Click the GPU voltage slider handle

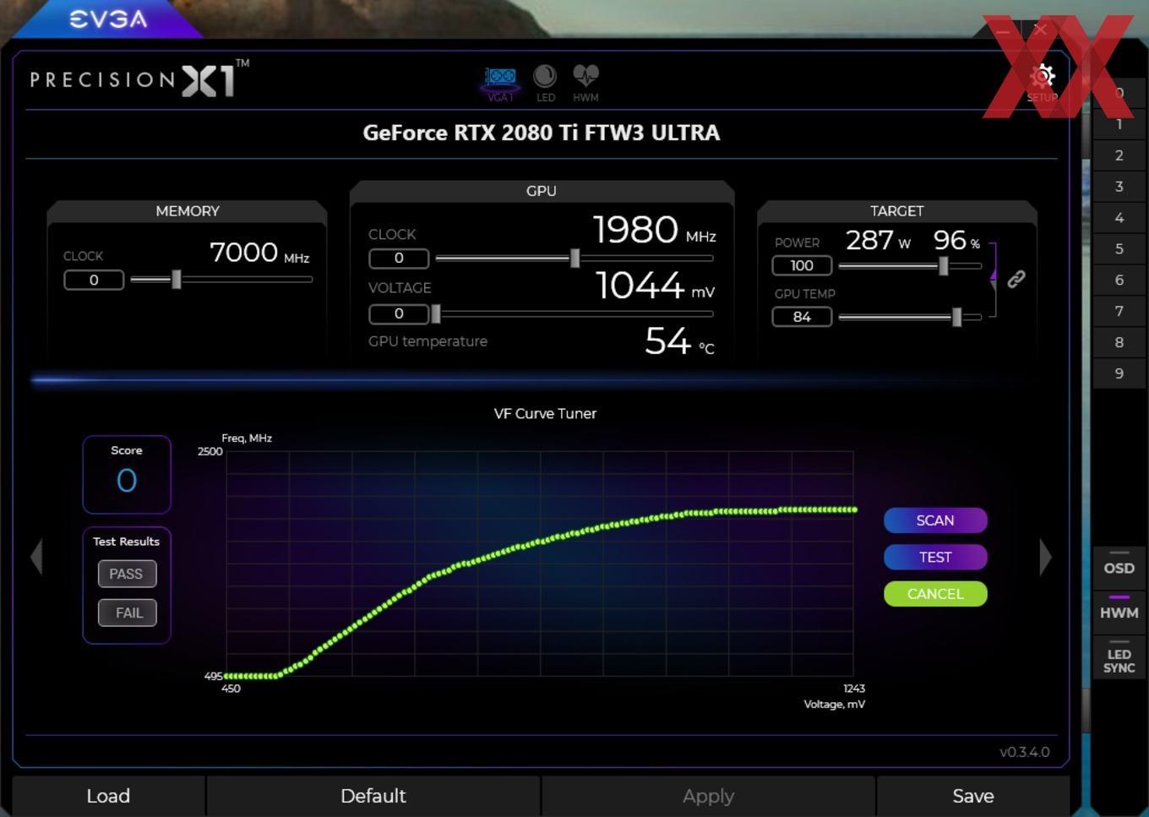(x=436, y=313)
